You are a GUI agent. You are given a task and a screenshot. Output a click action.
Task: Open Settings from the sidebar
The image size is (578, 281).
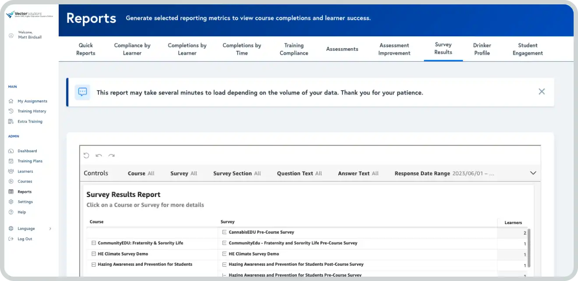25,202
